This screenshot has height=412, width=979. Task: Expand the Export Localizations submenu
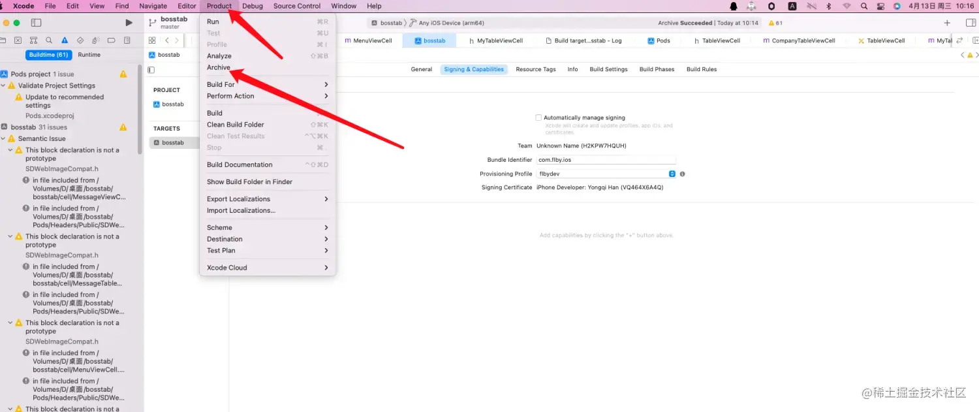[268, 199]
